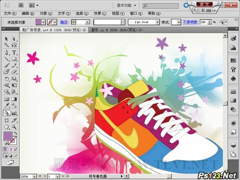The height and width of the screenshot is (180, 240).
Task: Select the Gradient tool in toolbox
Action: coord(14,99)
